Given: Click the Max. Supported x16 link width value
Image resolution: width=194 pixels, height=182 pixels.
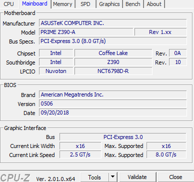Looking at the screenshot, I should pos(166,146).
